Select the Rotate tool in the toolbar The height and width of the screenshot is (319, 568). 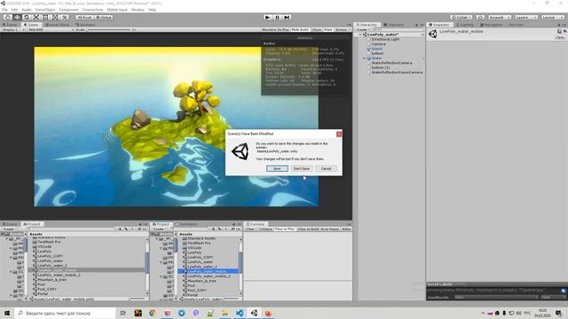point(27,17)
